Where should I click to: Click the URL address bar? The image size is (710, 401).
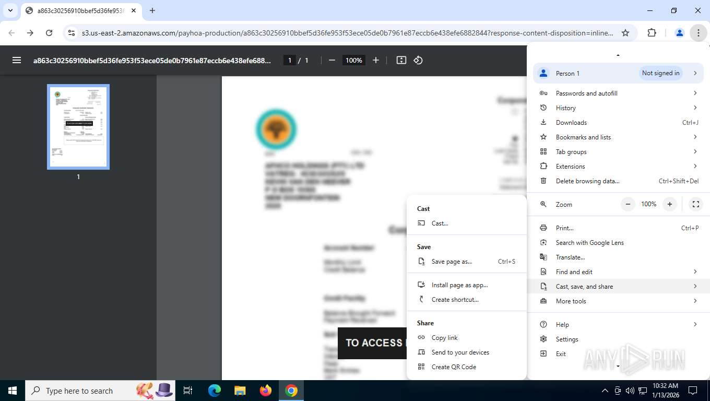pyautogui.click(x=347, y=33)
